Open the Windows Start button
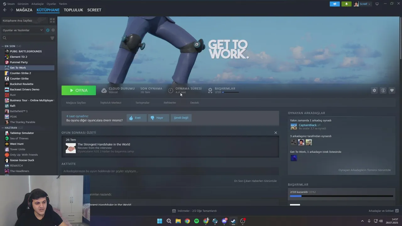Screen dimensions: 402x226 (x=160, y=221)
